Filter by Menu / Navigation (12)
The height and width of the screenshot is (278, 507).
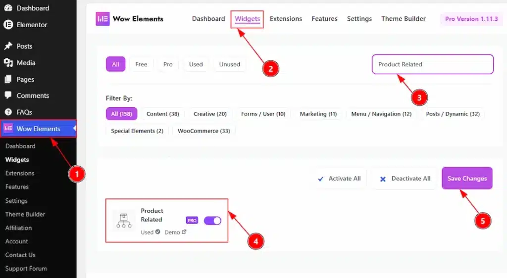tap(381, 114)
